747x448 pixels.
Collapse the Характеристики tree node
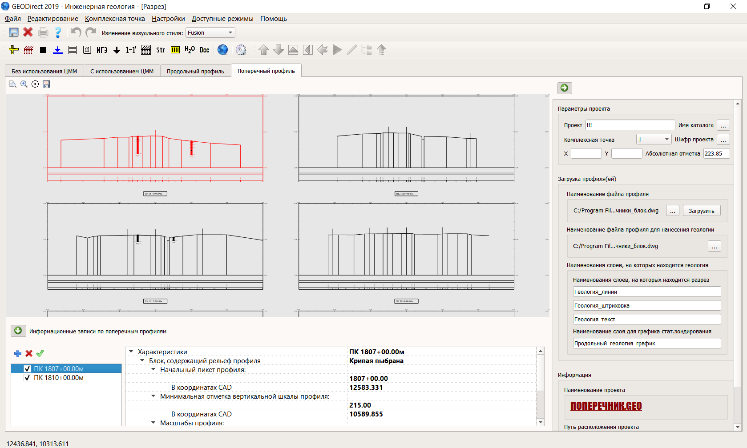coord(131,352)
